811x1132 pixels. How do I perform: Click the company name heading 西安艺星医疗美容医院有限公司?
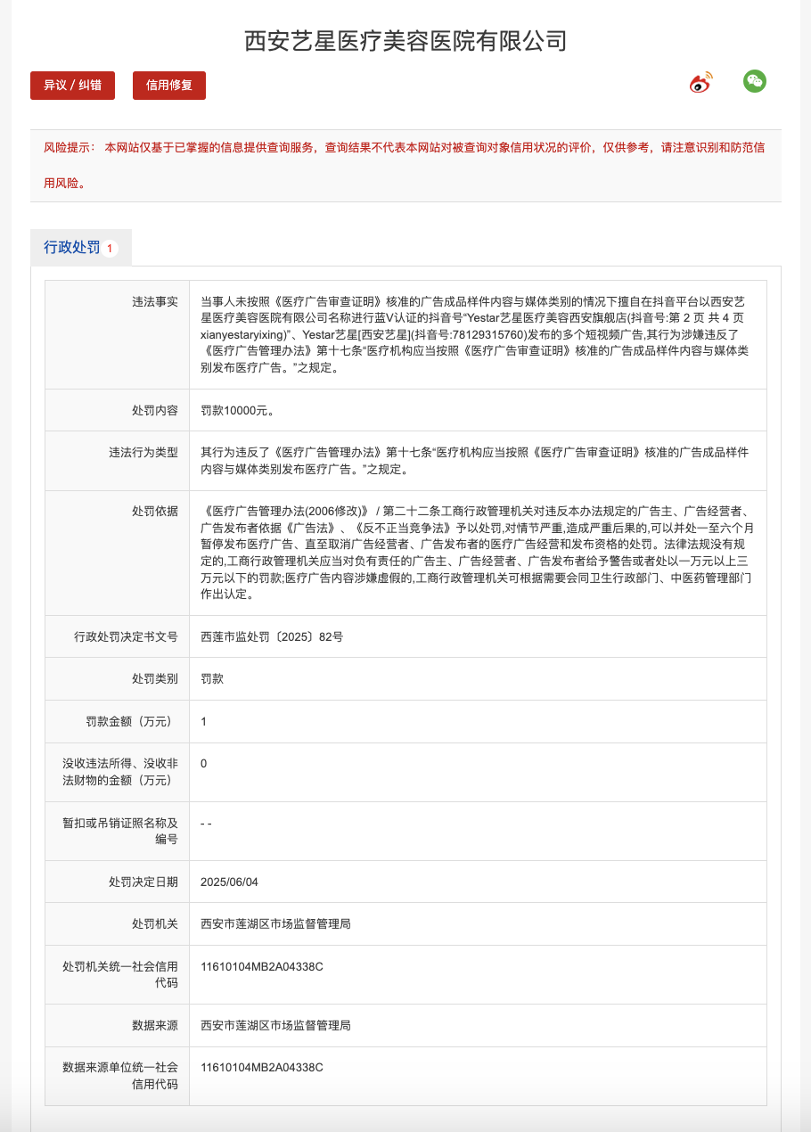point(405,41)
